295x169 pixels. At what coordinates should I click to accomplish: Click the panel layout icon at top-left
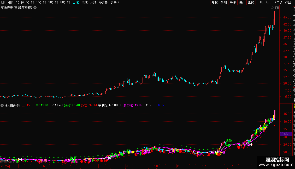3,2
